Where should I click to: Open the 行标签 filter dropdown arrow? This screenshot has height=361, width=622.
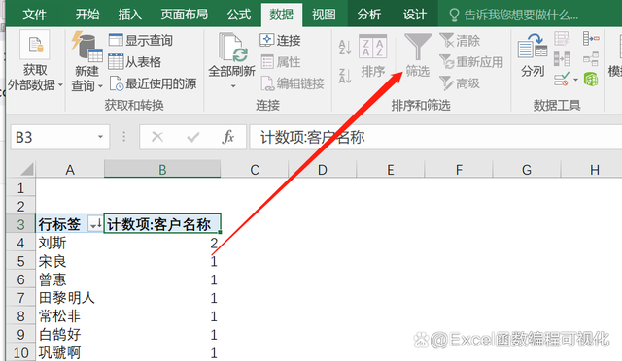[95, 225]
